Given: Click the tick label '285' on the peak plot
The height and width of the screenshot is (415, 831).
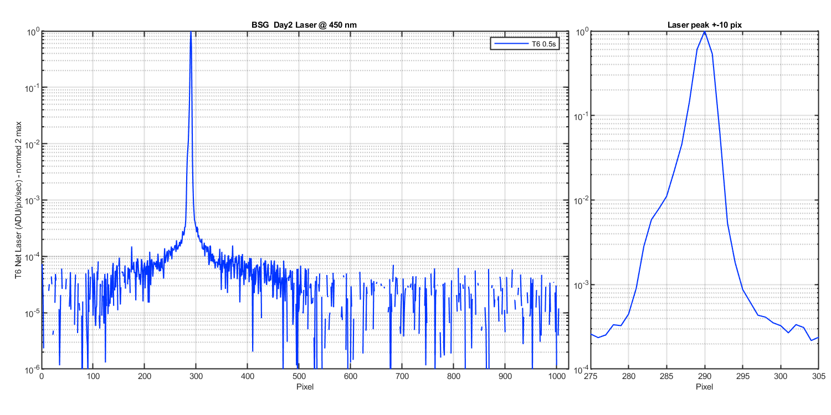Looking at the screenshot, I should pyautogui.click(x=666, y=376).
